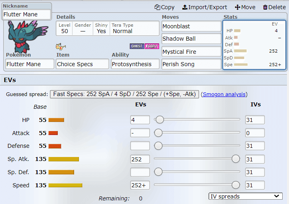289x204 pixels.
Task: Click the Speed IV input field
Action: click(255, 185)
